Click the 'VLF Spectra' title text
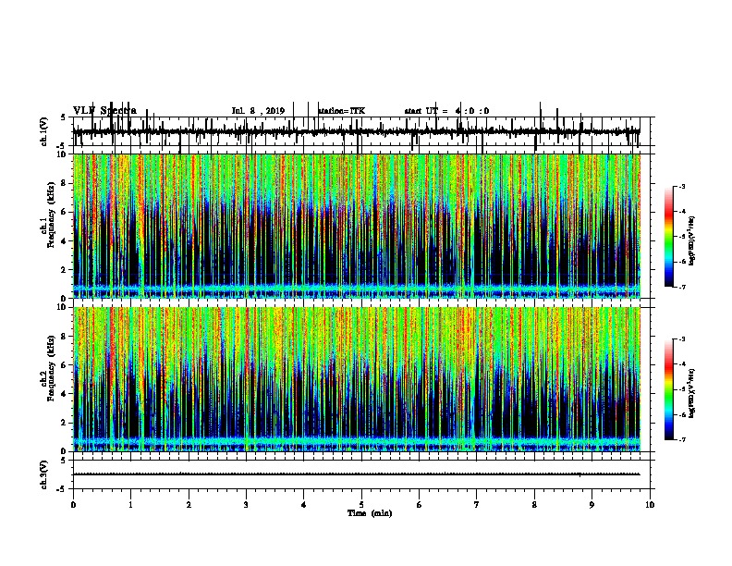The image size is (732, 566). click(x=105, y=111)
